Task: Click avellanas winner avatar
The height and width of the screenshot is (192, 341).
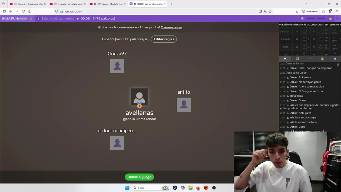Action: (x=139, y=97)
